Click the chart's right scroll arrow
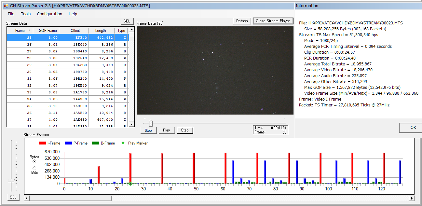This screenshot has height=206, width=422. click(x=412, y=198)
